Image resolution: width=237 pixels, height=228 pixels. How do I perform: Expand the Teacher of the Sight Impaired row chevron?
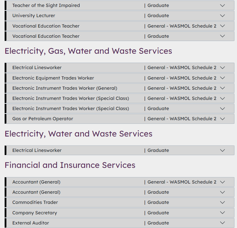222,6
